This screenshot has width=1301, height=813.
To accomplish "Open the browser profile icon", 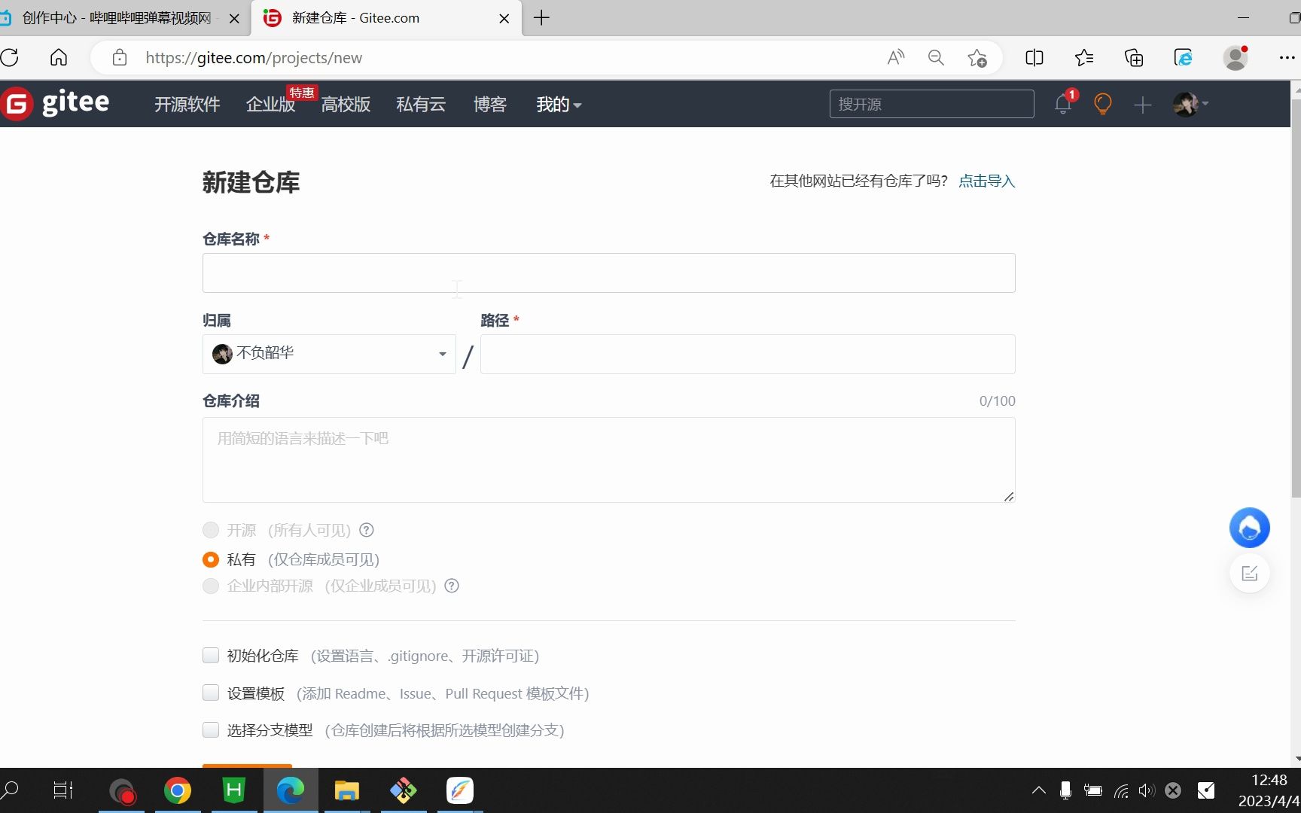I will click(x=1235, y=57).
